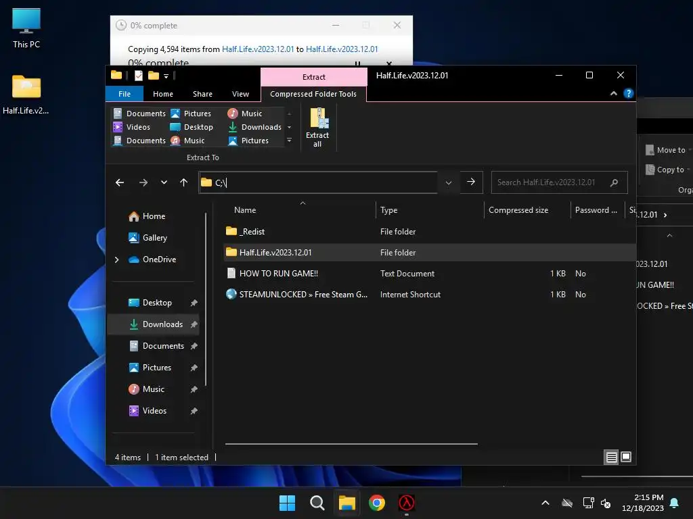Viewport: 693px width, 519px height.
Task: Open Gallery in the navigation pane
Action: [x=148, y=238]
